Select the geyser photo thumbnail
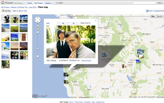Image resolution: width=164 pixels, height=103 pixels. [x=24, y=19]
